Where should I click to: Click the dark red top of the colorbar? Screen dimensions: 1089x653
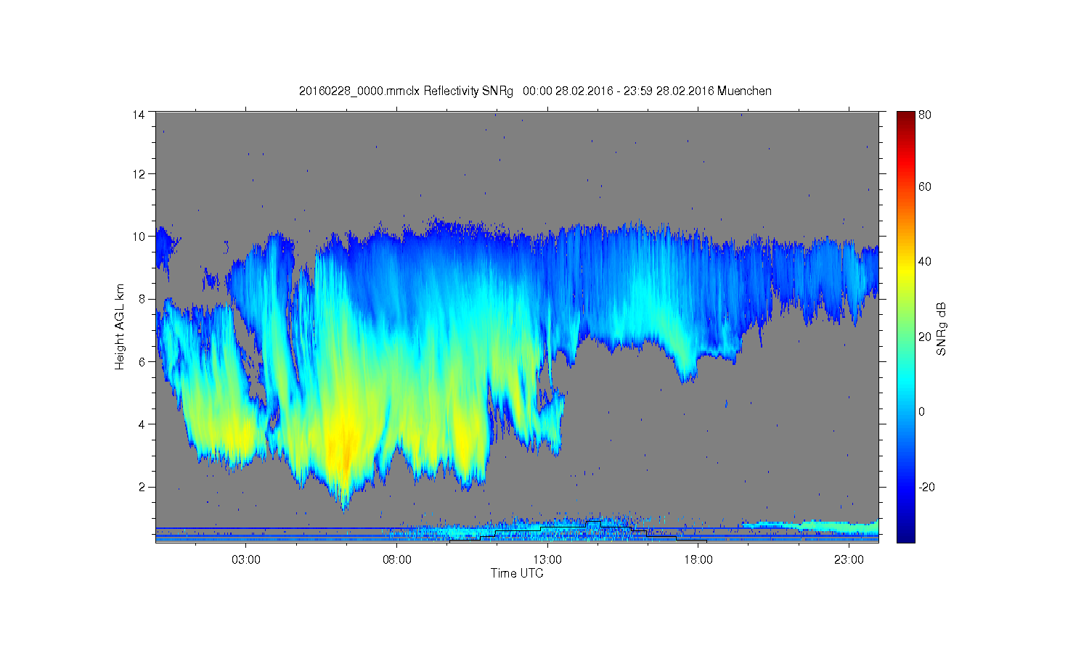tap(905, 118)
